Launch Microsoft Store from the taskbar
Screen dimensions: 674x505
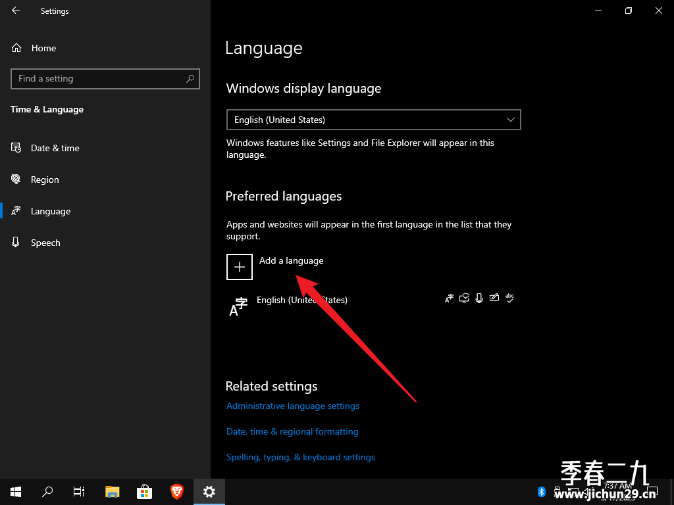[x=144, y=492]
